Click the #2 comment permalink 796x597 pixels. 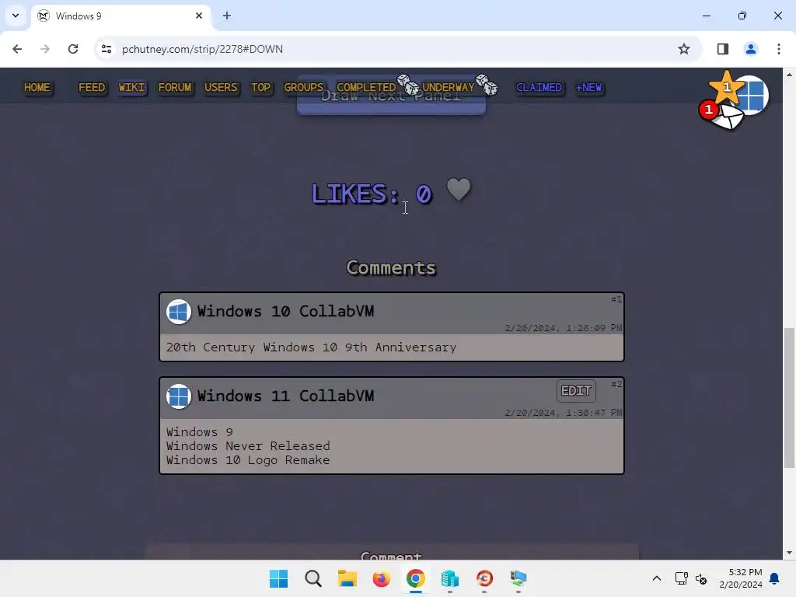coord(616,384)
